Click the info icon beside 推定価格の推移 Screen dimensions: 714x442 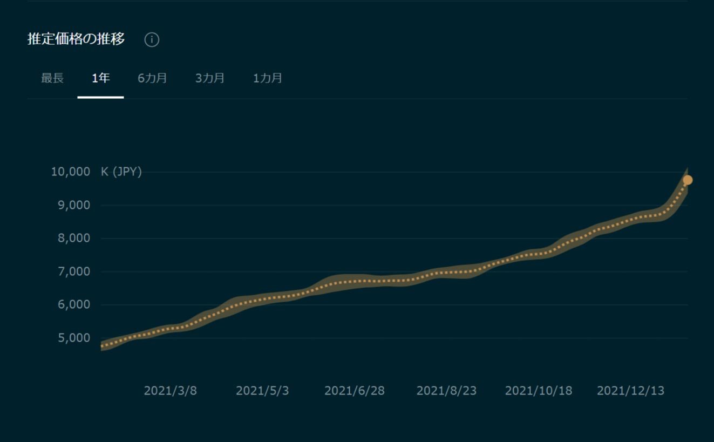click(x=152, y=40)
